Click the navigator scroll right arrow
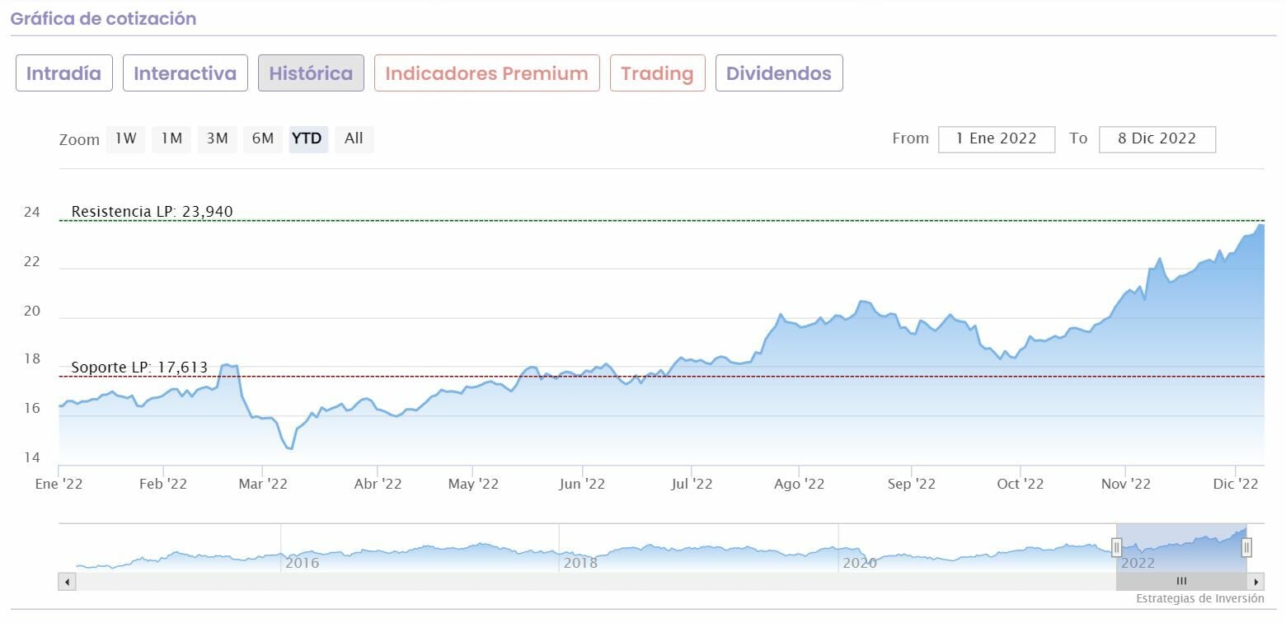Image resolution: width=1286 pixels, height=623 pixels. pyautogui.click(x=1255, y=582)
